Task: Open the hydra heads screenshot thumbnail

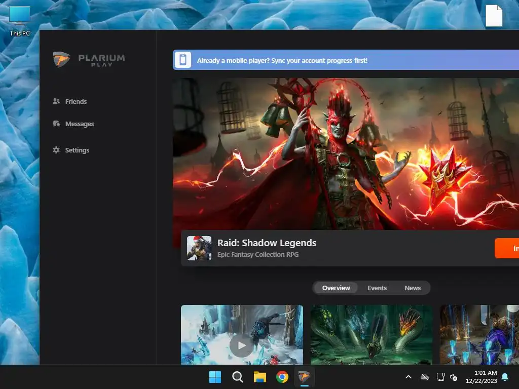Action: click(x=372, y=335)
